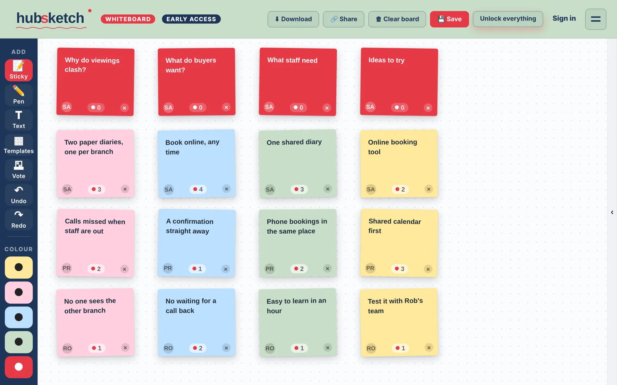The image size is (617, 385).
Task: Choose the Text tool
Action: tap(19, 120)
